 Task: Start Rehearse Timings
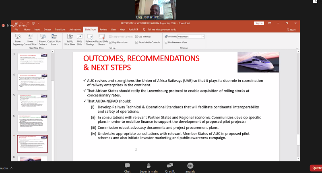(90, 40)
